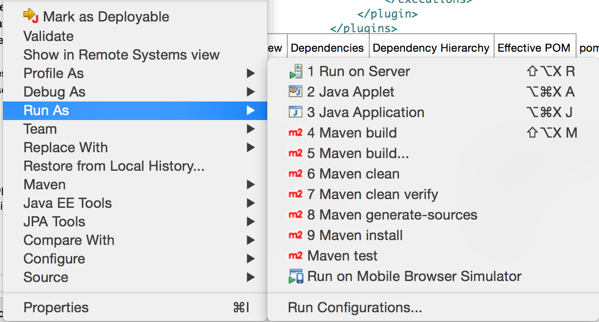Viewport: 599px width, 322px height.
Task: Click the m2 icon beside Maven install
Action: point(296,235)
